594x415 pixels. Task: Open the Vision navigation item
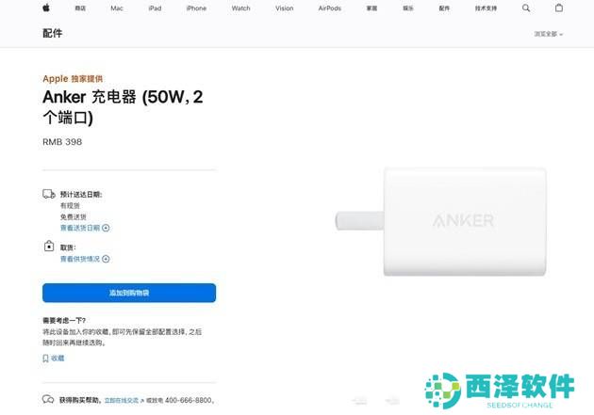tap(285, 8)
